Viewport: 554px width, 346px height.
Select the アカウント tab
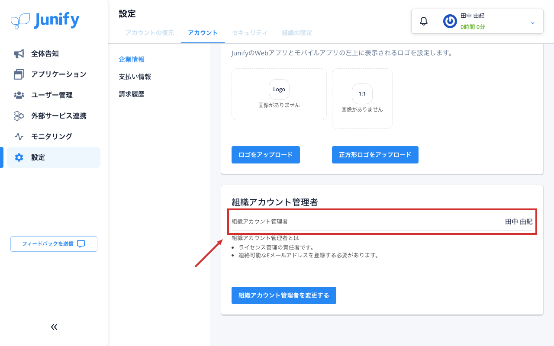tap(203, 33)
